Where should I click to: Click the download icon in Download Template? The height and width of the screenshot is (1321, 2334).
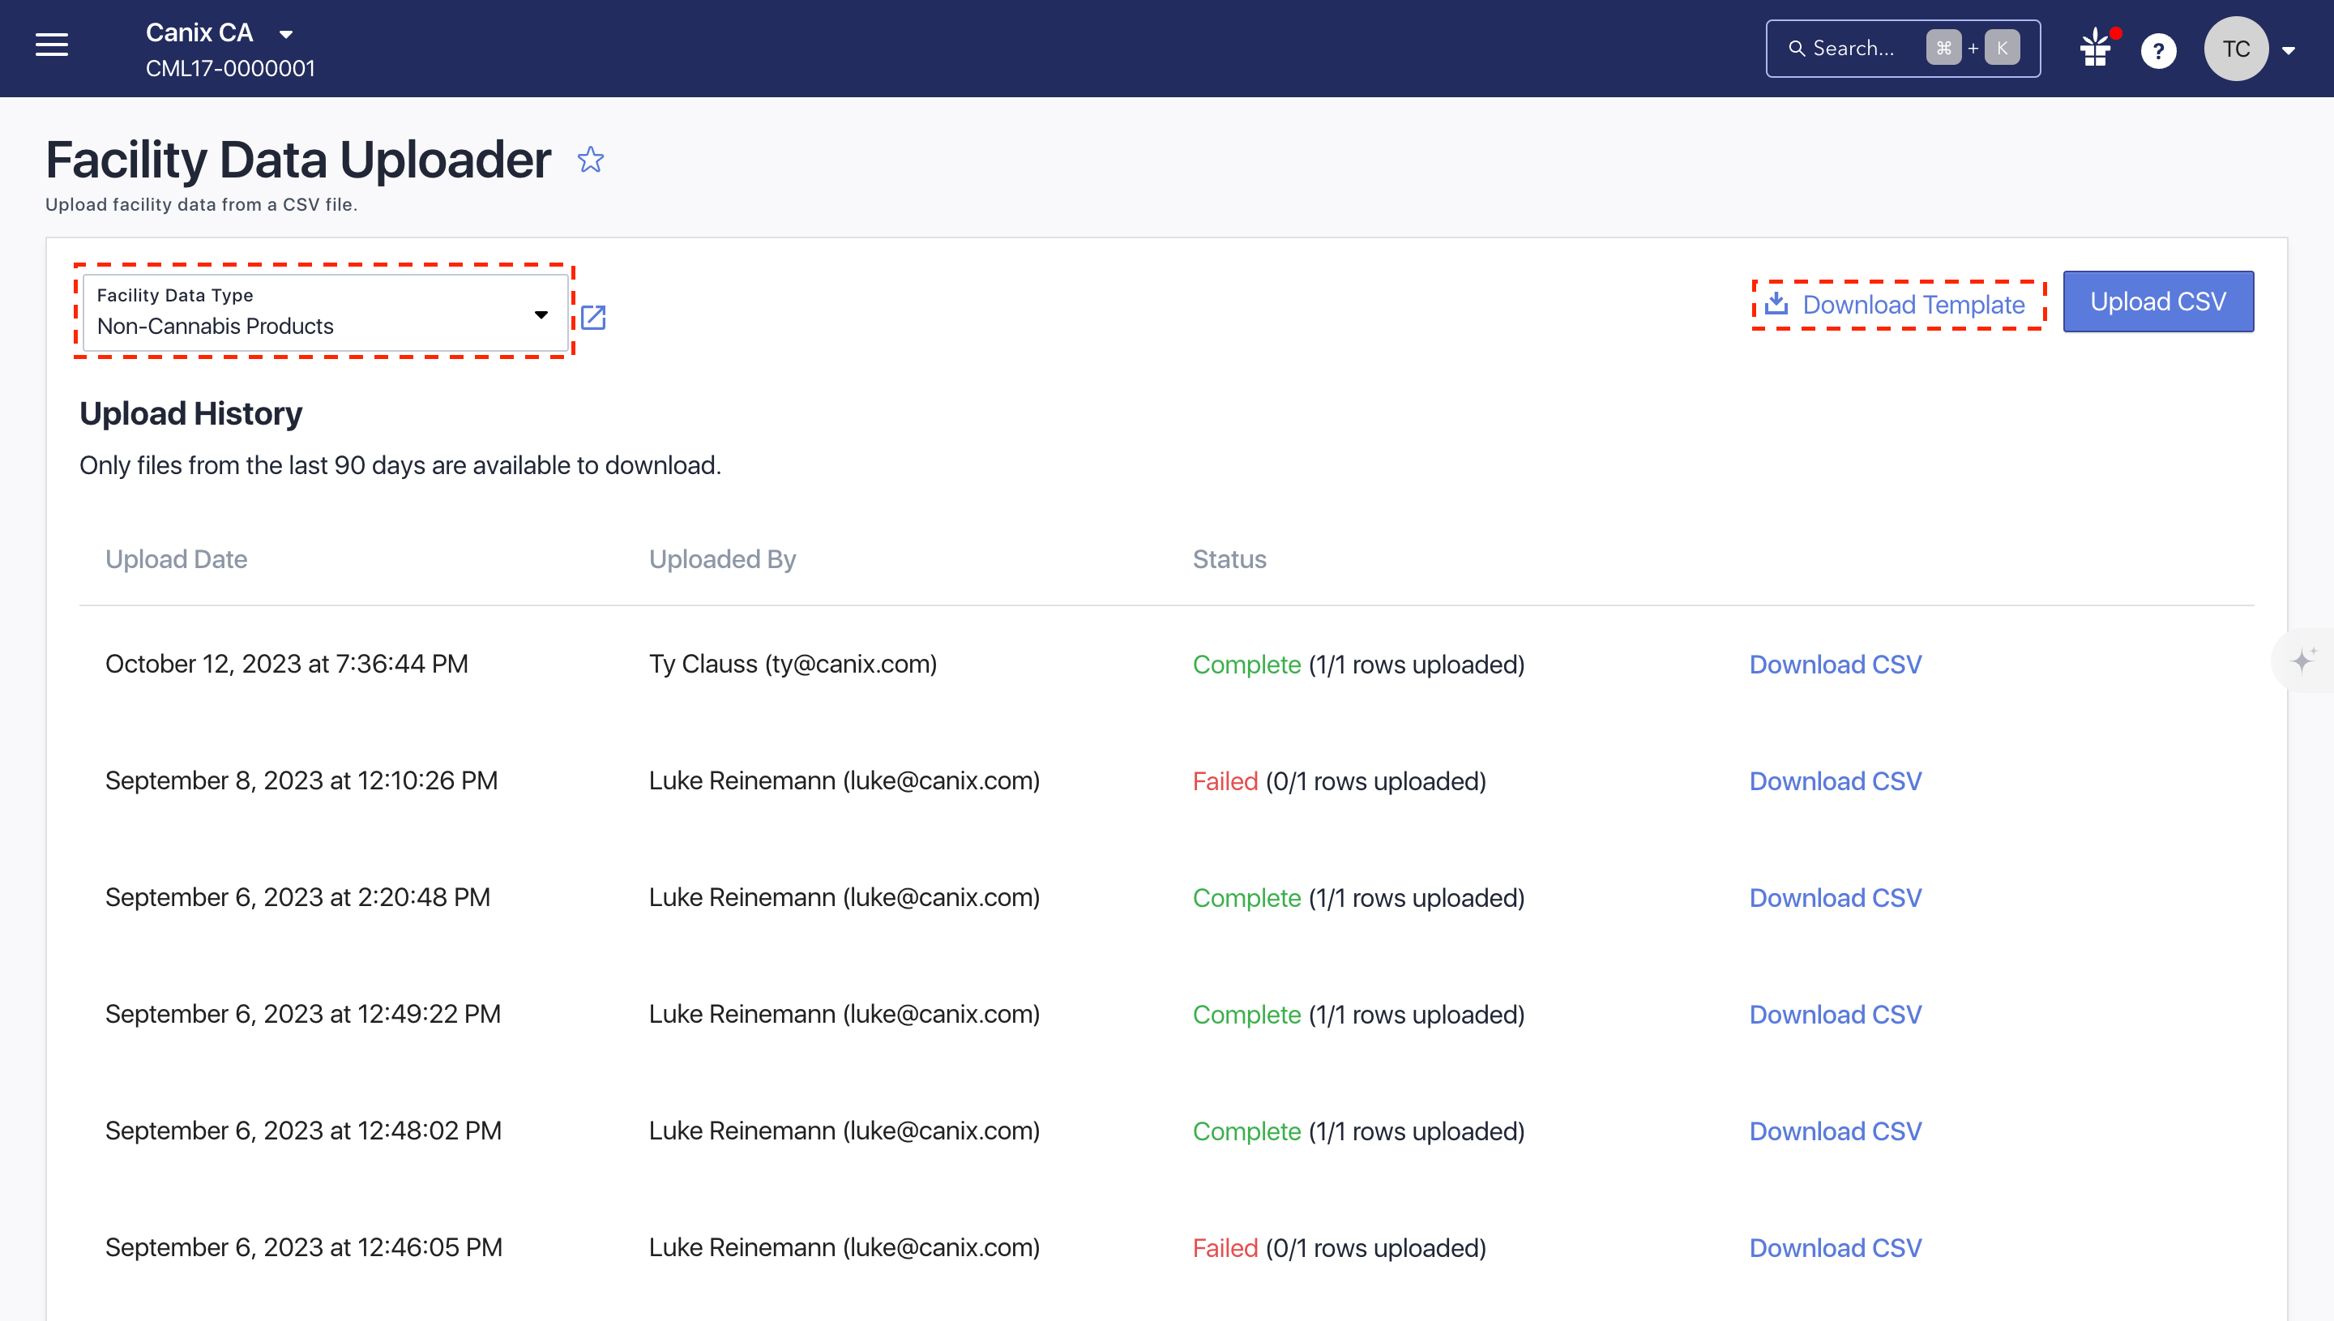1776,303
